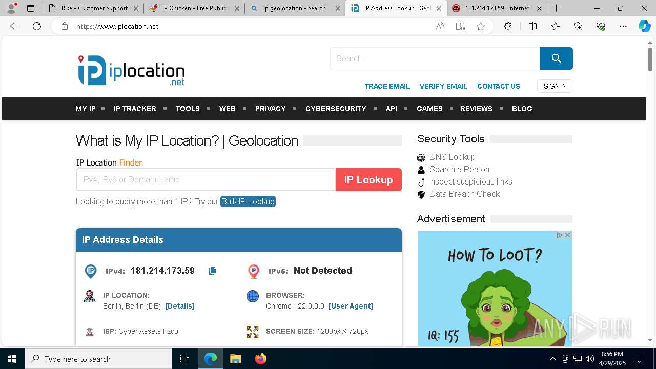The image size is (656, 369).
Task: Open the Split screen icon
Action: click(x=532, y=26)
